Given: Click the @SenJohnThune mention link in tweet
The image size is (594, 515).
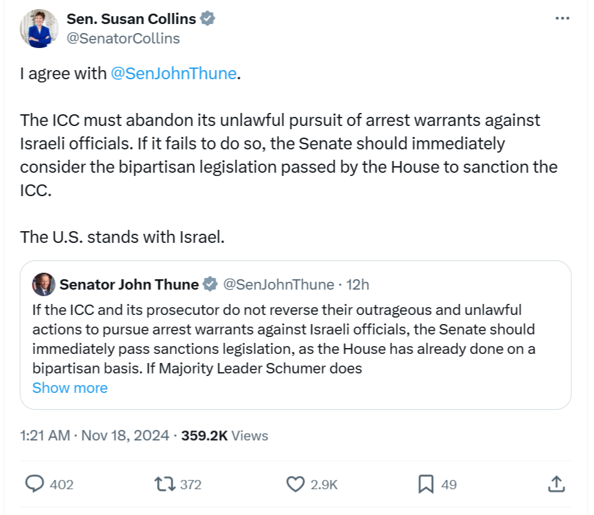Looking at the screenshot, I should point(173,73).
